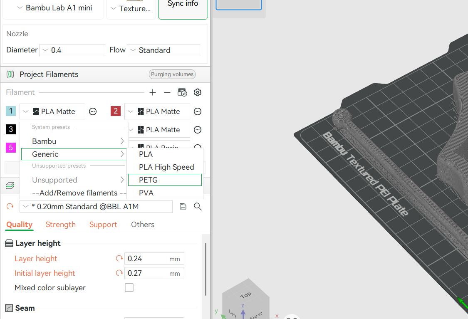Open the nozzle Diameter 0.4 dropdown

point(72,50)
